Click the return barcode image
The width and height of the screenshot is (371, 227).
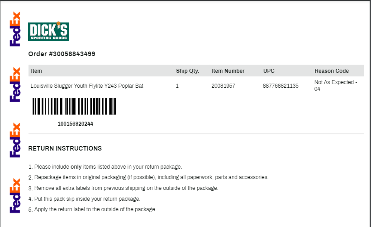(x=74, y=106)
